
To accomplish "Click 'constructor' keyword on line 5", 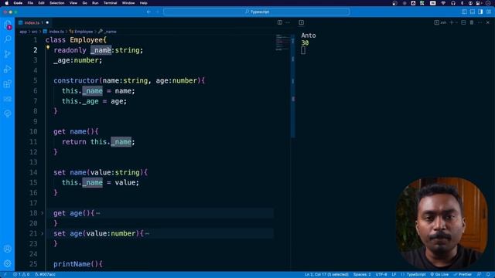I will tap(76, 80).
